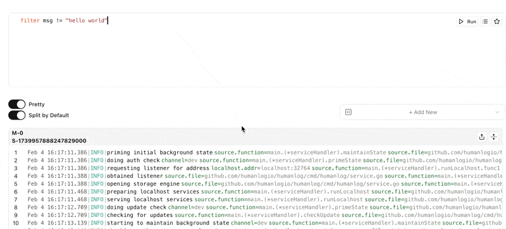The height and width of the screenshot is (229, 506).
Task: Expand the Add New dropdown chevron
Action: pos(497,112)
